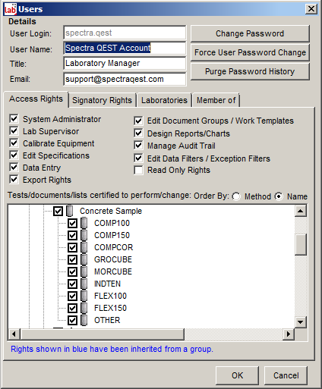
Task: Click the User Name field
Action: coord(125,48)
